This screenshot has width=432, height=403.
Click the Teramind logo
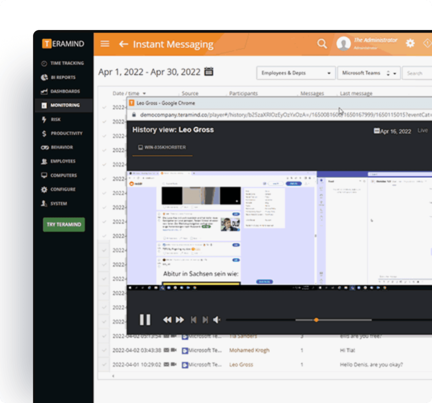click(63, 43)
